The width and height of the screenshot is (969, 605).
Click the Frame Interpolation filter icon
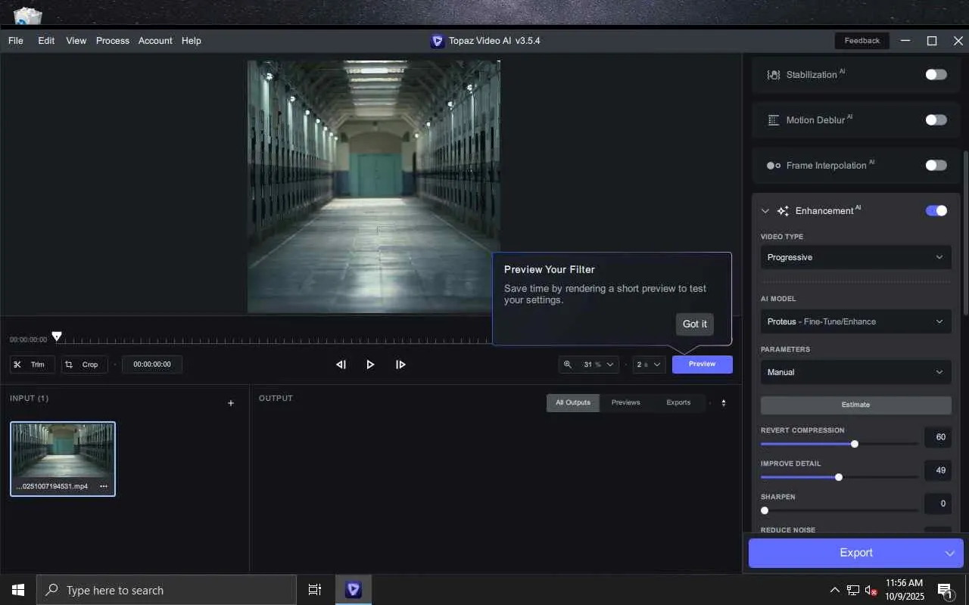774,166
